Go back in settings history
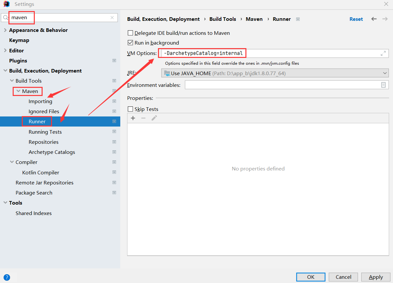 [374, 19]
